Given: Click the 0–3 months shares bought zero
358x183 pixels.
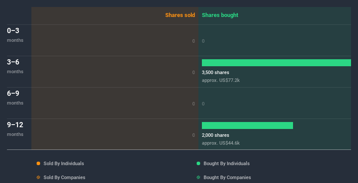Looking at the screenshot, I should 203,41.
